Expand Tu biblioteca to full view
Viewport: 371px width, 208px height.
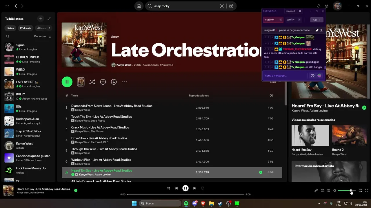pyautogui.click(x=49, y=19)
